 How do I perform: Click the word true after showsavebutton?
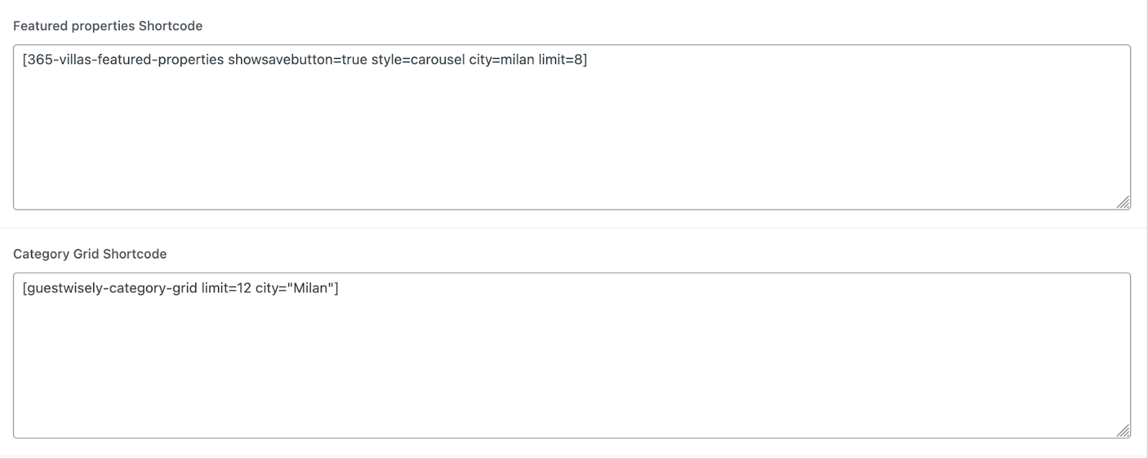tap(354, 60)
